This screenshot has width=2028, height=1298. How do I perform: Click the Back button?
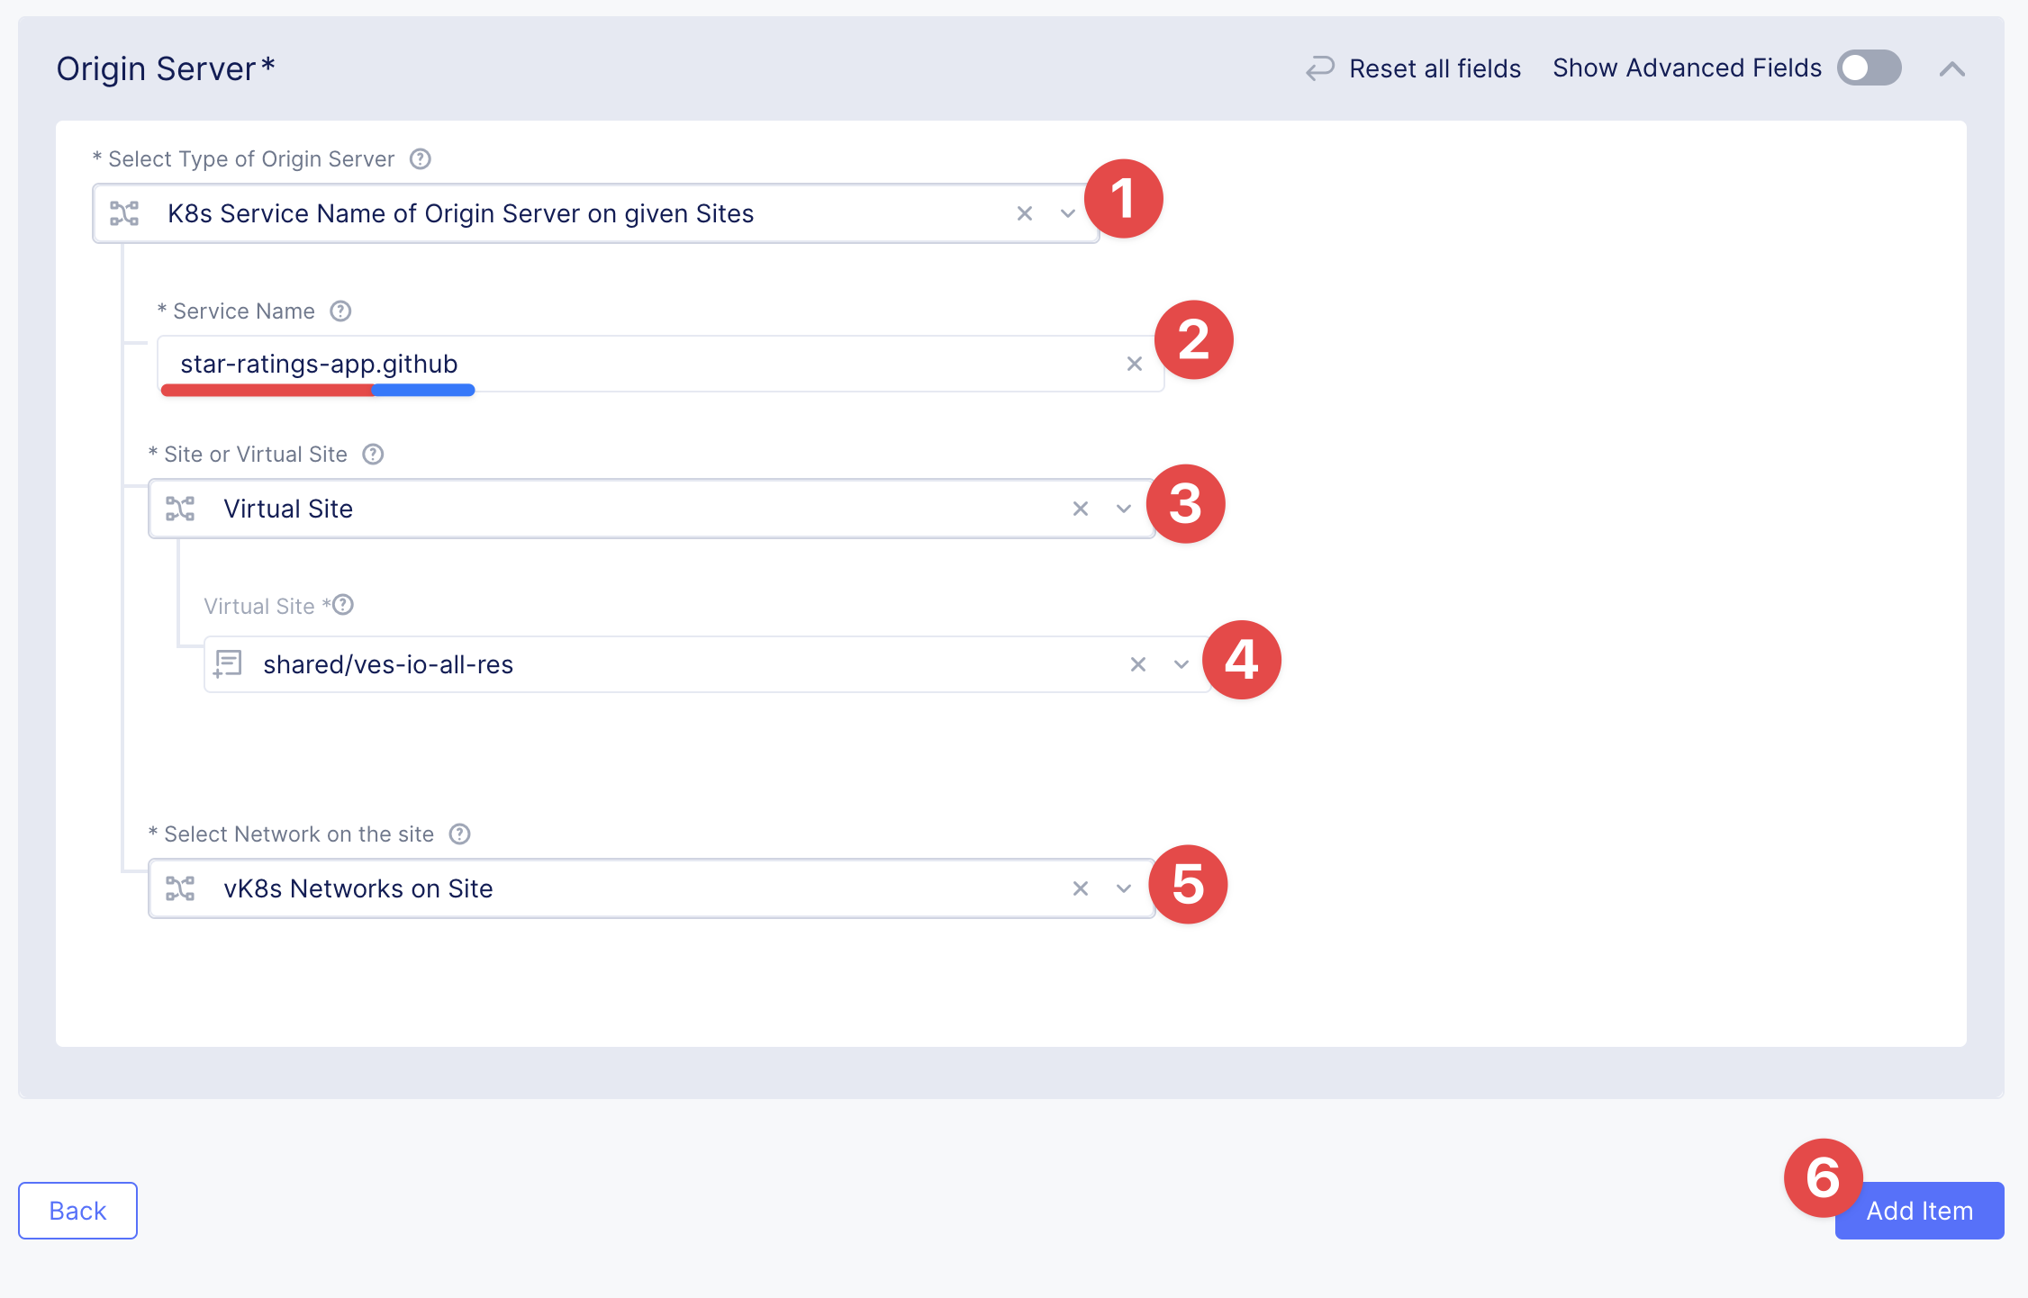[x=77, y=1211]
